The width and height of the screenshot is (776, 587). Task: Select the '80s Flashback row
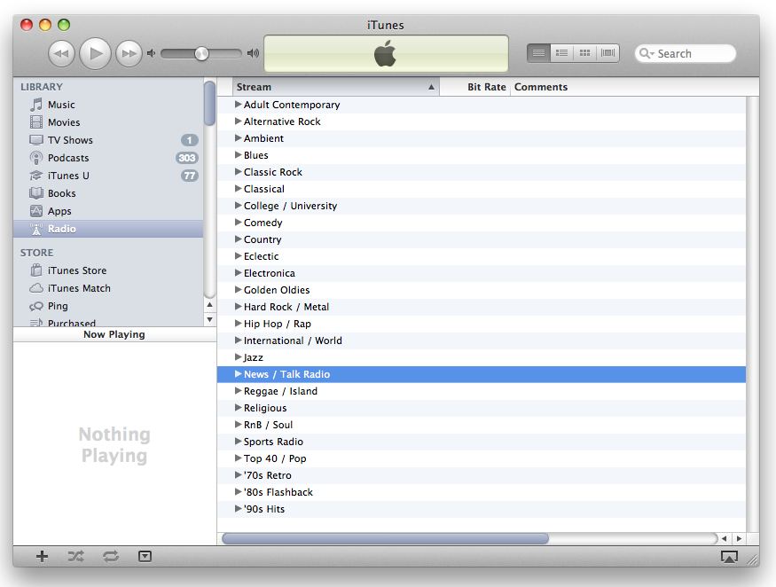pyautogui.click(x=482, y=492)
